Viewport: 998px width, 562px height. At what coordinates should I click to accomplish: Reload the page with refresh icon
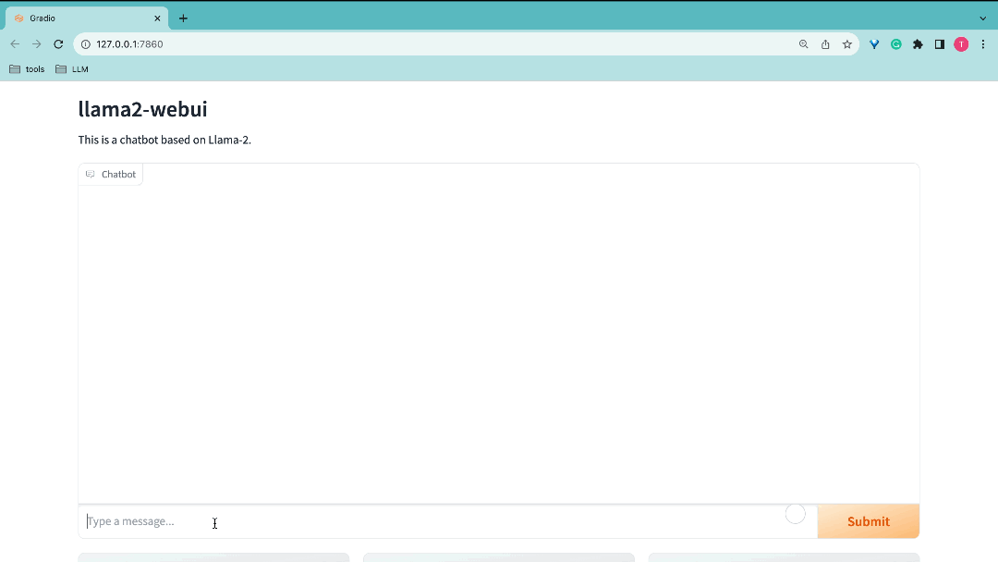[x=58, y=44]
